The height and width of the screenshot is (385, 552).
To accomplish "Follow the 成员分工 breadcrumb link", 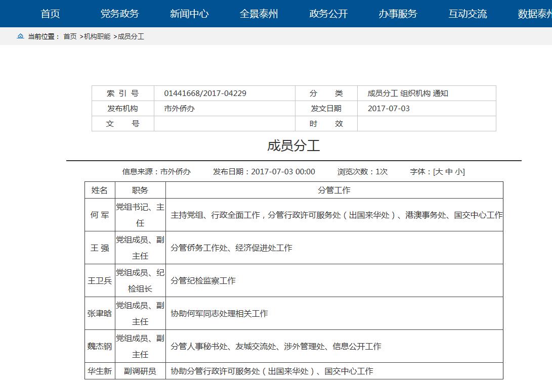I will [131, 36].
